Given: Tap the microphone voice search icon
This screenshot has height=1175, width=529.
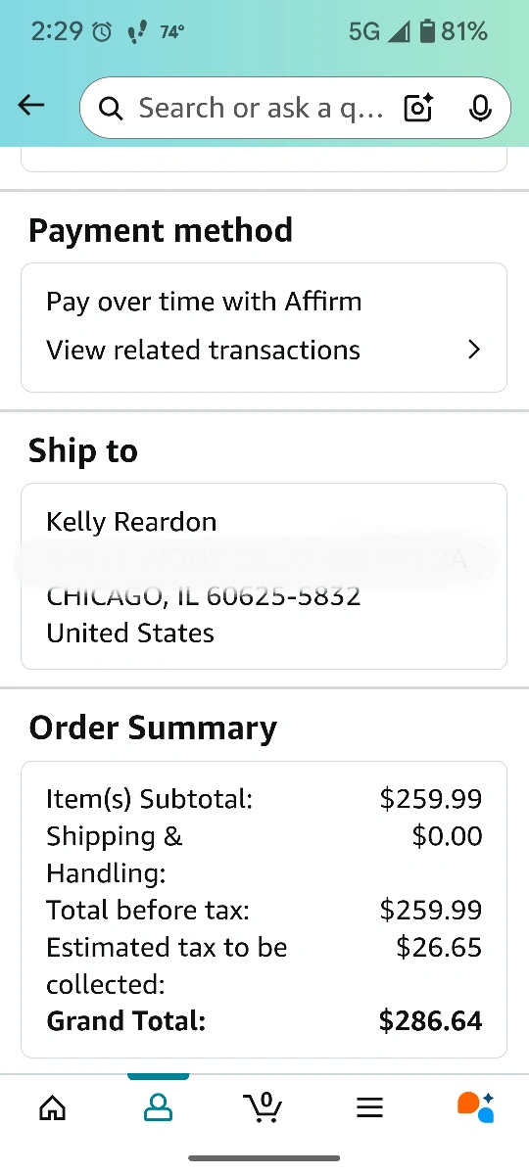Looking at the screenshot, I should [x=480, y=108].
